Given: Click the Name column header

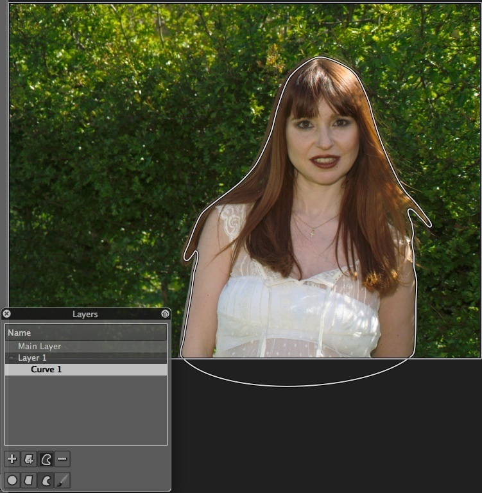Looking at the screenshot, I should click(x=86, y=333).
